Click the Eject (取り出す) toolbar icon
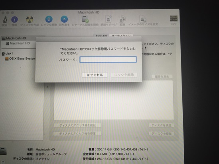 click(x=64, y=19)
